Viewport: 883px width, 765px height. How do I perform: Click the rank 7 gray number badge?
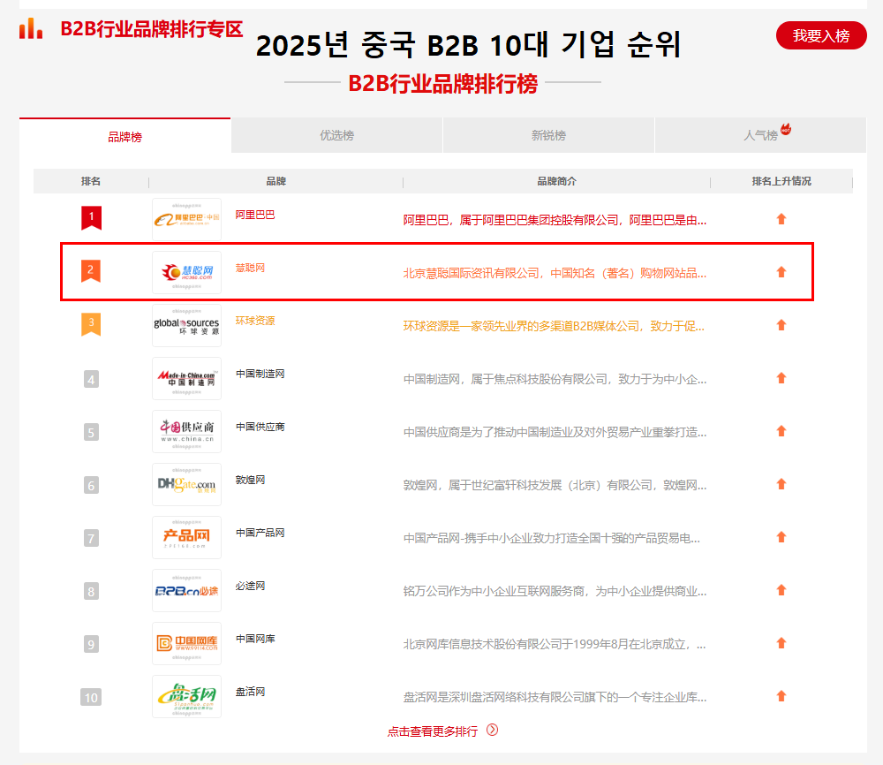point(91,538)
